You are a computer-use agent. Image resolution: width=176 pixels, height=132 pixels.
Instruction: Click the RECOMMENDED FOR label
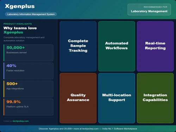click(x=156, y=7)
